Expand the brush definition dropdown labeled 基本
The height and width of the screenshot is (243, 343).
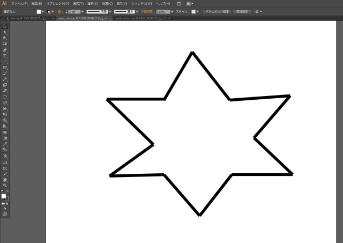pyautogui.click(x=137, y=11)
